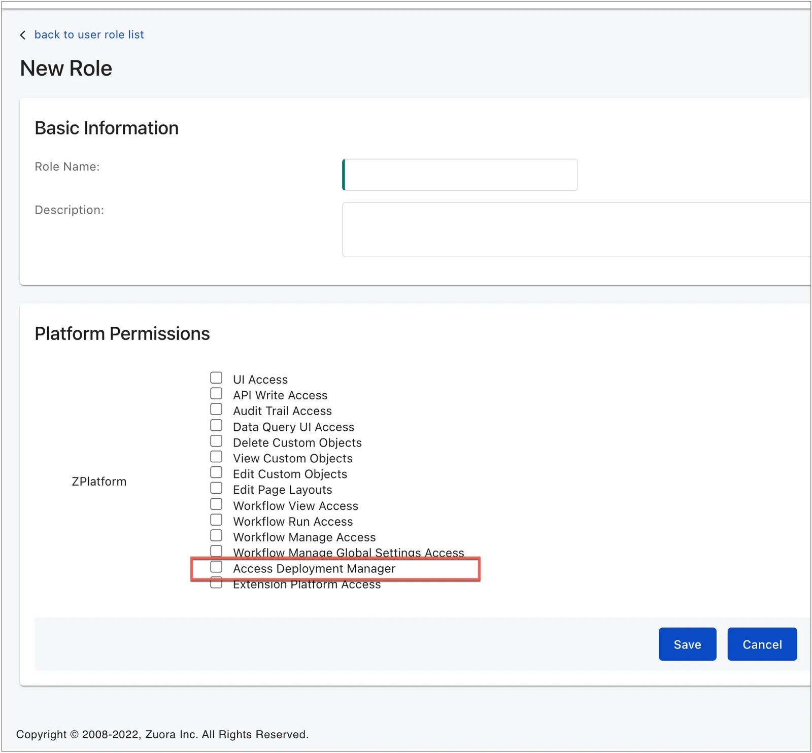Click the Platform Permissions heading
812x753 pixels.
tap(122, 334)
